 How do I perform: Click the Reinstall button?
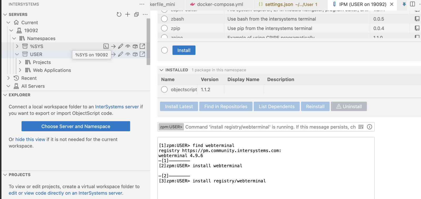[x=315, y=106]
